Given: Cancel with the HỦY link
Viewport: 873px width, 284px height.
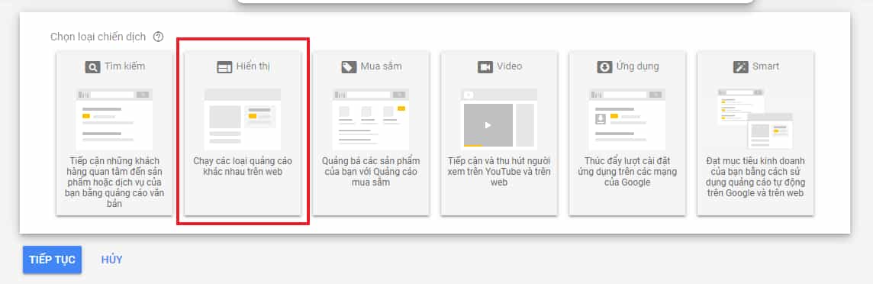Looking at the screenshot, I should tap(112, 260).
